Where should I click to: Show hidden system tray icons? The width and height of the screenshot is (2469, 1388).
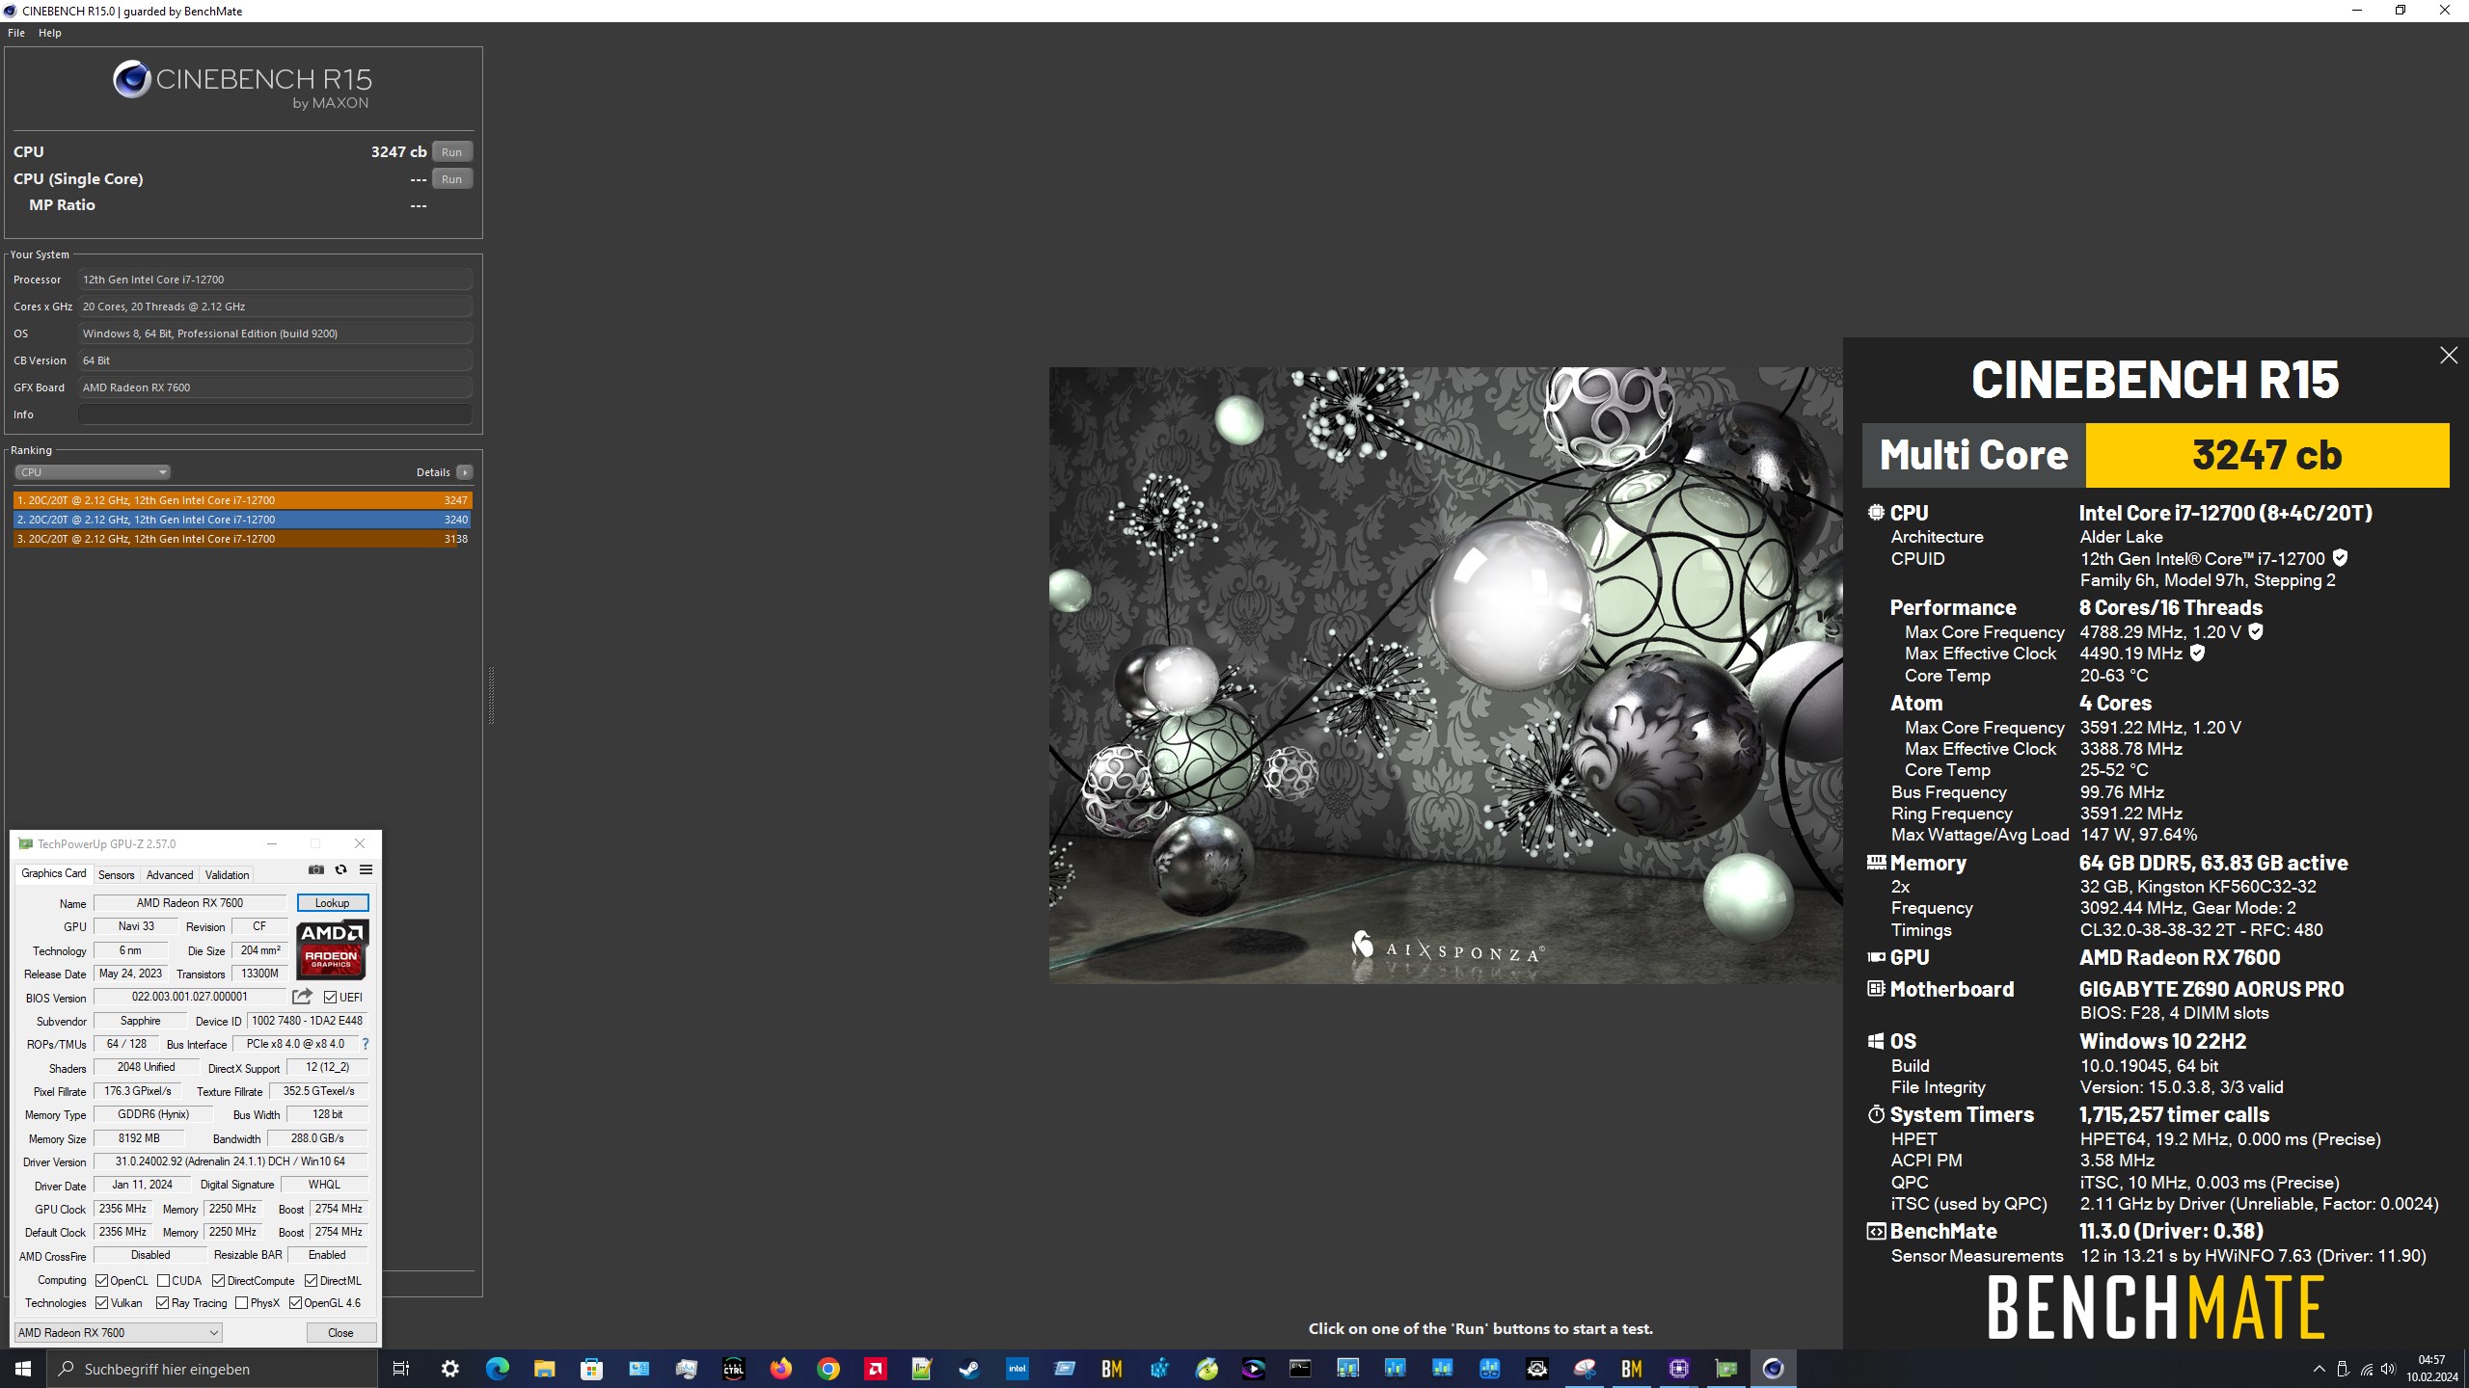click(2319, 1369)
